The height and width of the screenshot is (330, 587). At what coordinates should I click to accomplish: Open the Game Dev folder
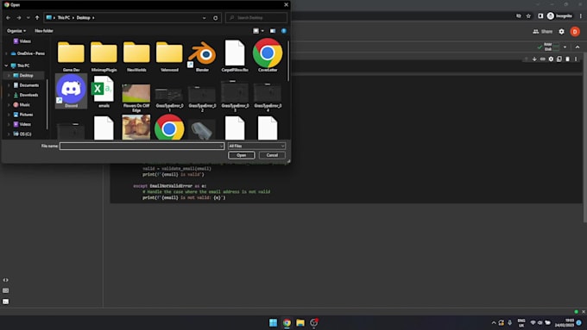(x=71, y=56)
